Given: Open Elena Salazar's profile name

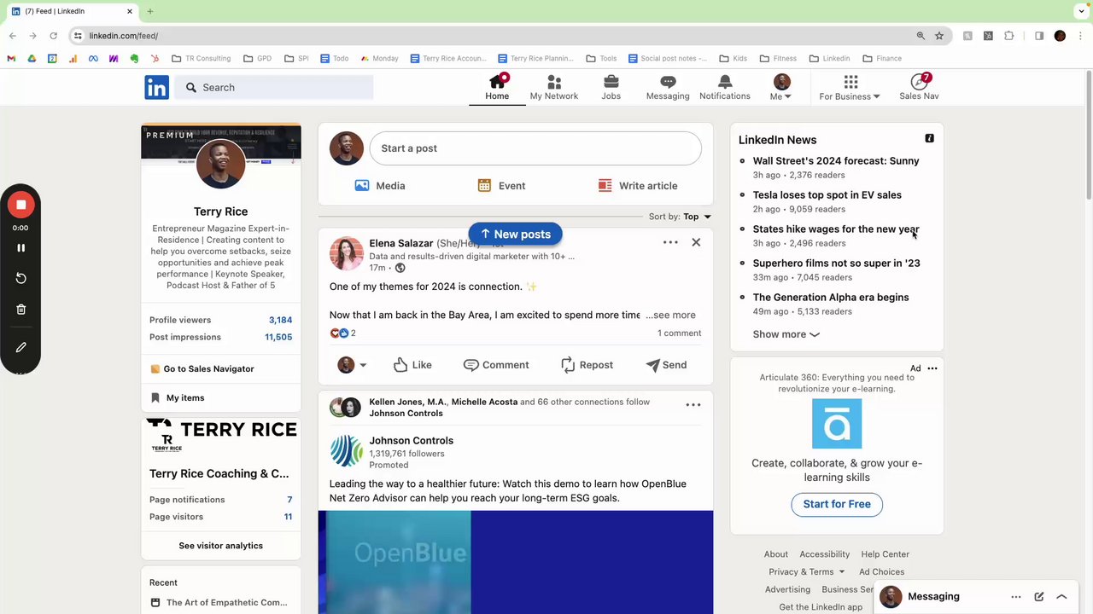Looking at the screenshot, I should click(400, 243).
